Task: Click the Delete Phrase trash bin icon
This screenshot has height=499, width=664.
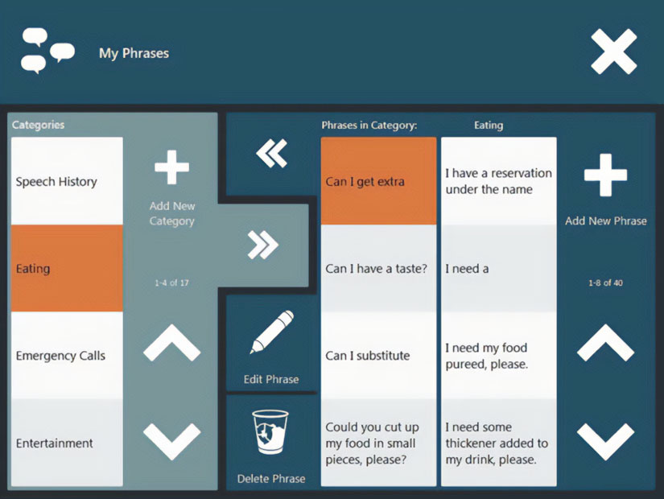Action: 270,431
